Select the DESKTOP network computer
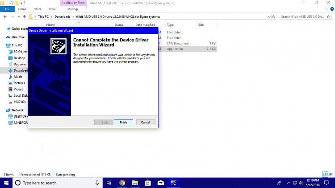 point(18,116)
